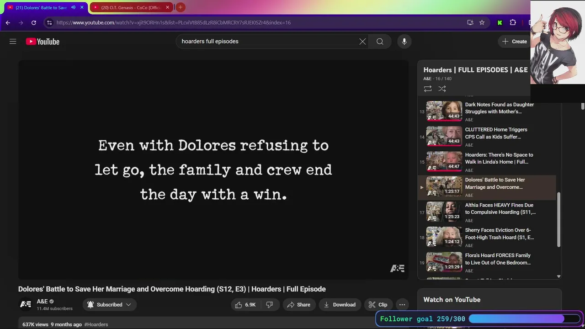Screen dimensions: 585x329
Task: Click install/cast icon in address bar
Action: tap(470, 22)
